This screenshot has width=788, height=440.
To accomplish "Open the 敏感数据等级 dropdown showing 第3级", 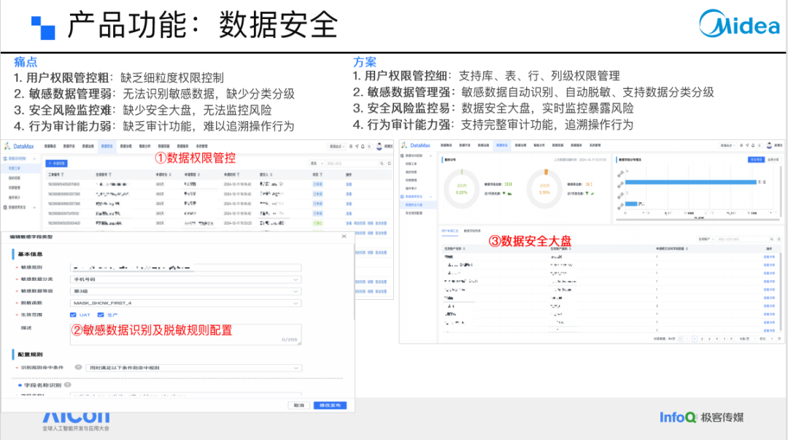I will coord(185,291).
